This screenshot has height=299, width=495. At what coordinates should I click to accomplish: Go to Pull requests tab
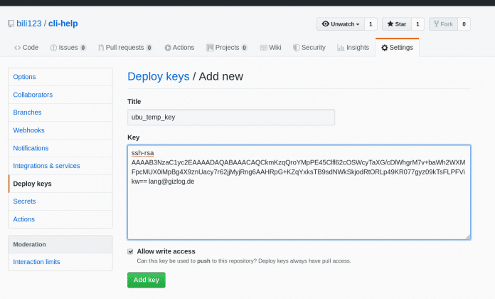tap(124, 48)
